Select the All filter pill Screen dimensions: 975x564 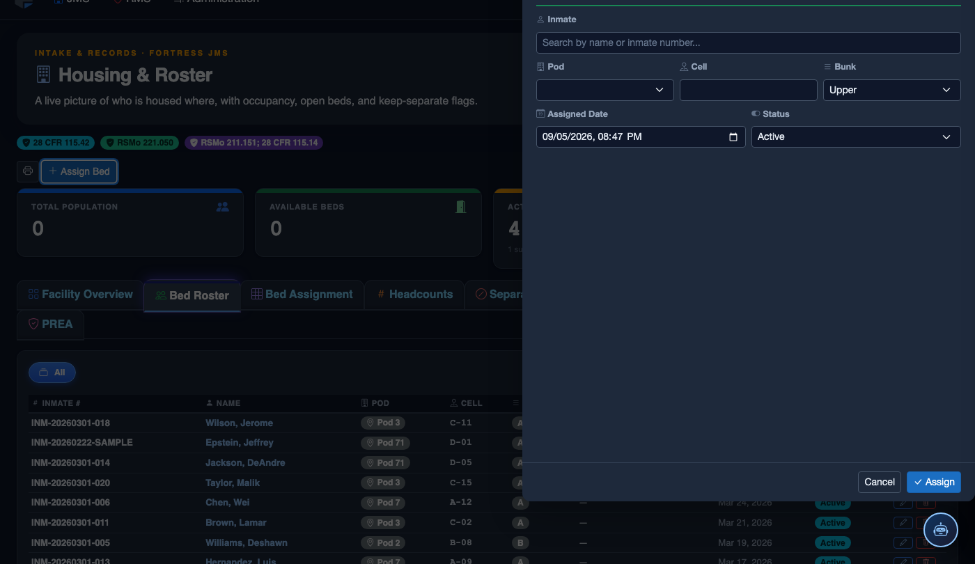tap(52, 373)
